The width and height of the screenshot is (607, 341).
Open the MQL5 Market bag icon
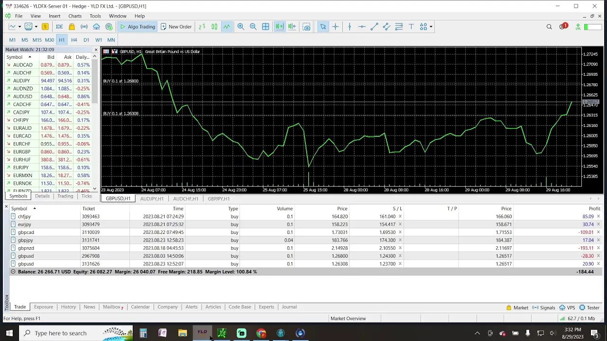[72, 27]
